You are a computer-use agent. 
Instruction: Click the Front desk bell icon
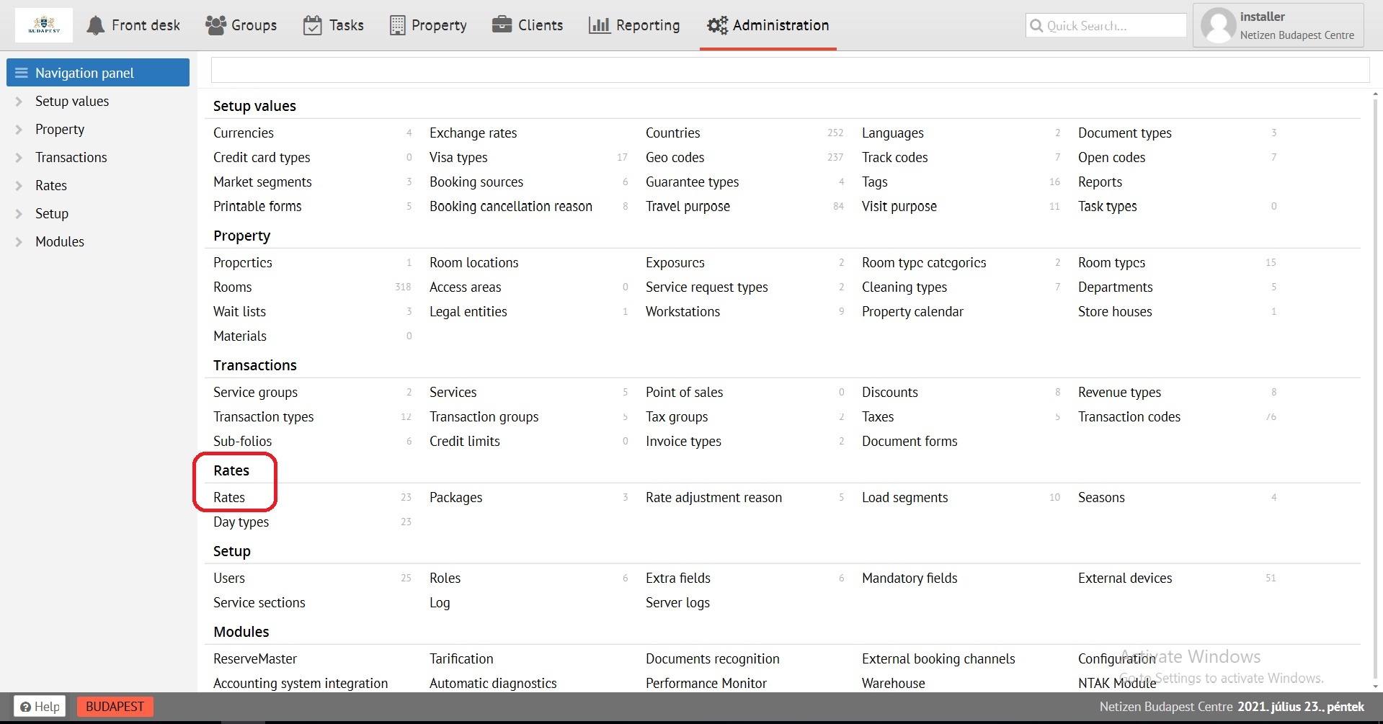click(x=95, y=25)
